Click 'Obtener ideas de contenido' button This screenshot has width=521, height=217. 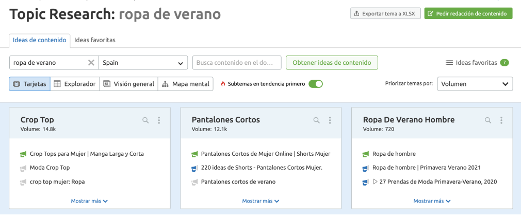pyautogui.click(x=332, y=63)
